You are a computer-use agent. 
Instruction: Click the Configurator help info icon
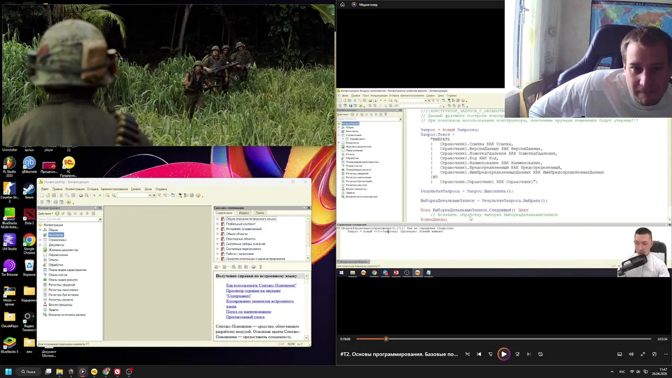(x=198, y=195)
